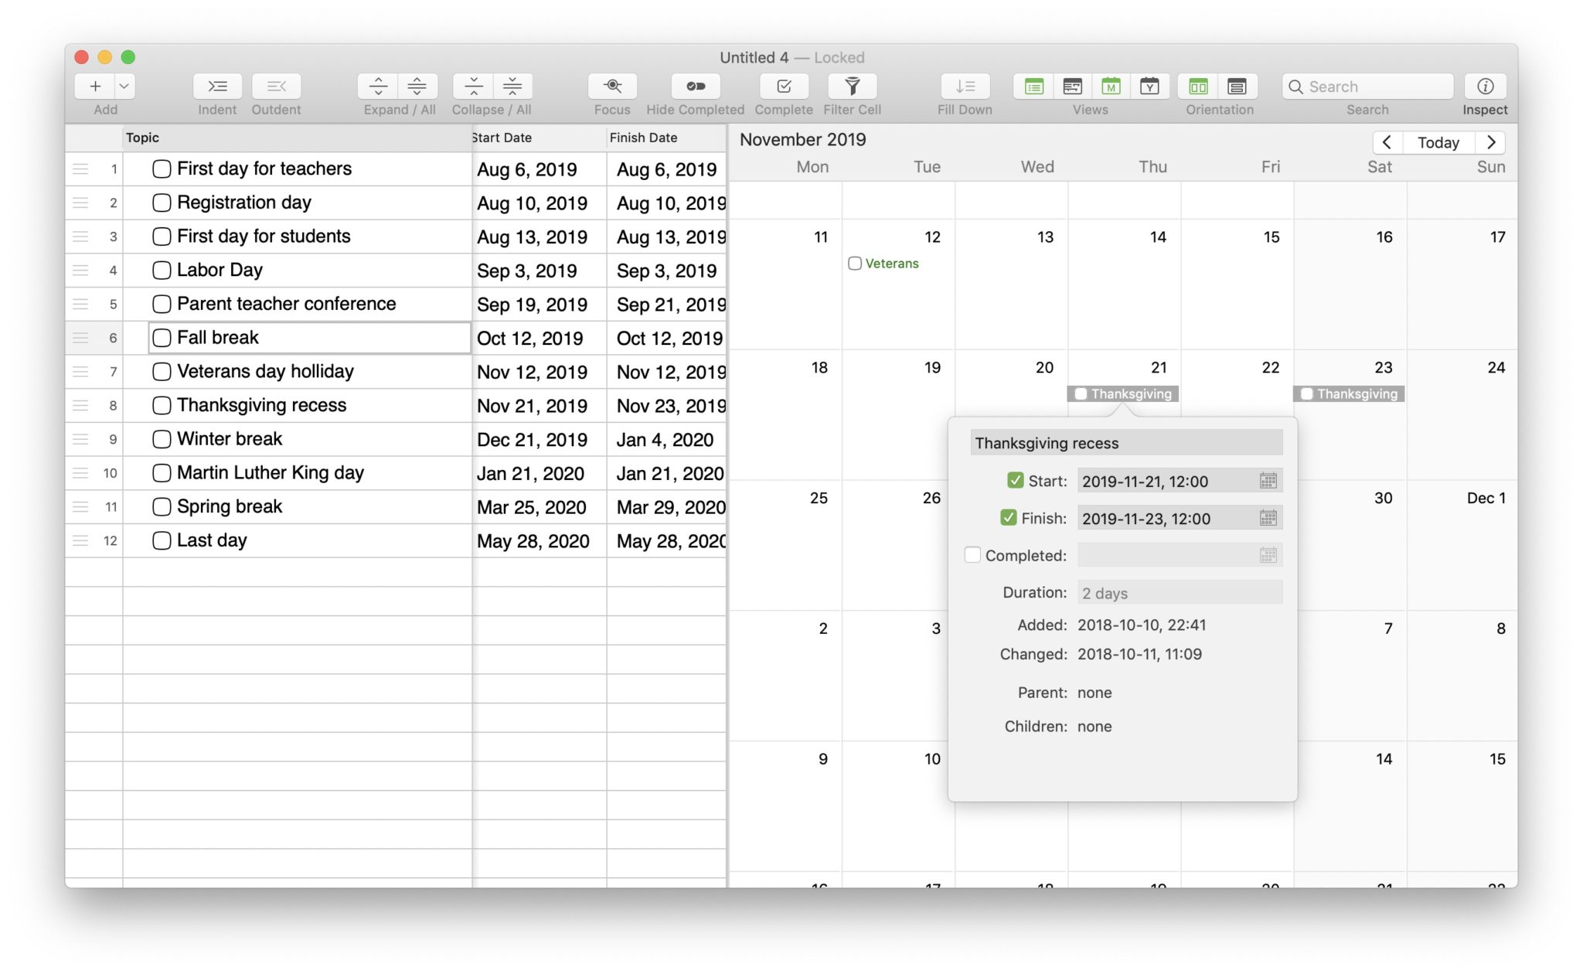Open the Inspect info panel
The image size is (1583, 974).
point(1485,86)
